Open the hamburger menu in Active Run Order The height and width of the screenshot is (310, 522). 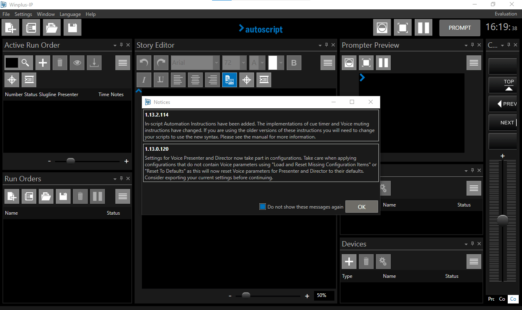(x=123, y=63)
